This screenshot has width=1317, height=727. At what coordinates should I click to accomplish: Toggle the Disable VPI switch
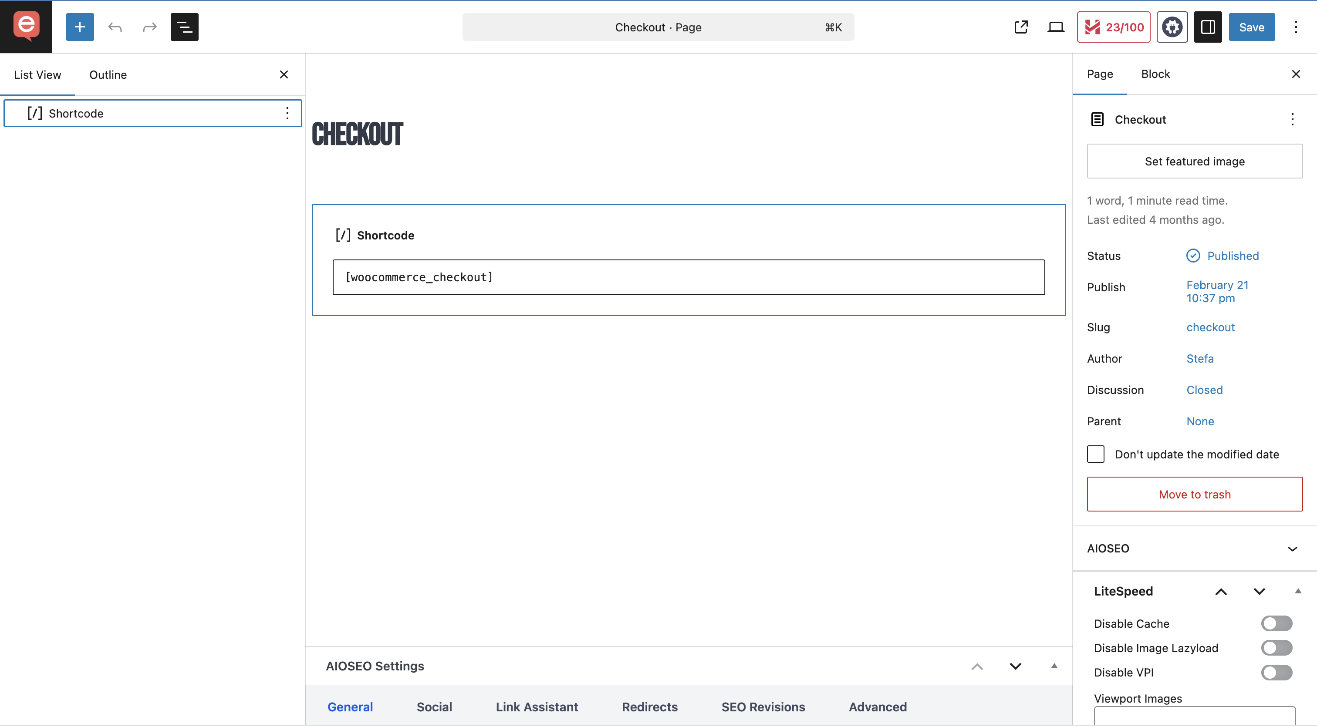(x=1276, y=672)
